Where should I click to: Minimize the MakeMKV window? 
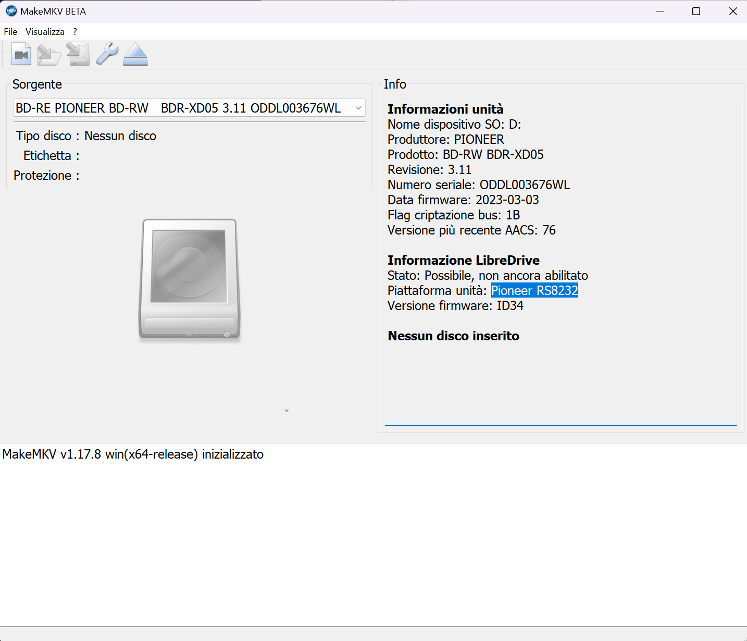[x=660, y=11]
